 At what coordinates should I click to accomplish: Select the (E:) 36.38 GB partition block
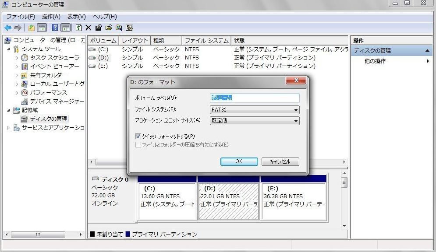click(294, 201)
